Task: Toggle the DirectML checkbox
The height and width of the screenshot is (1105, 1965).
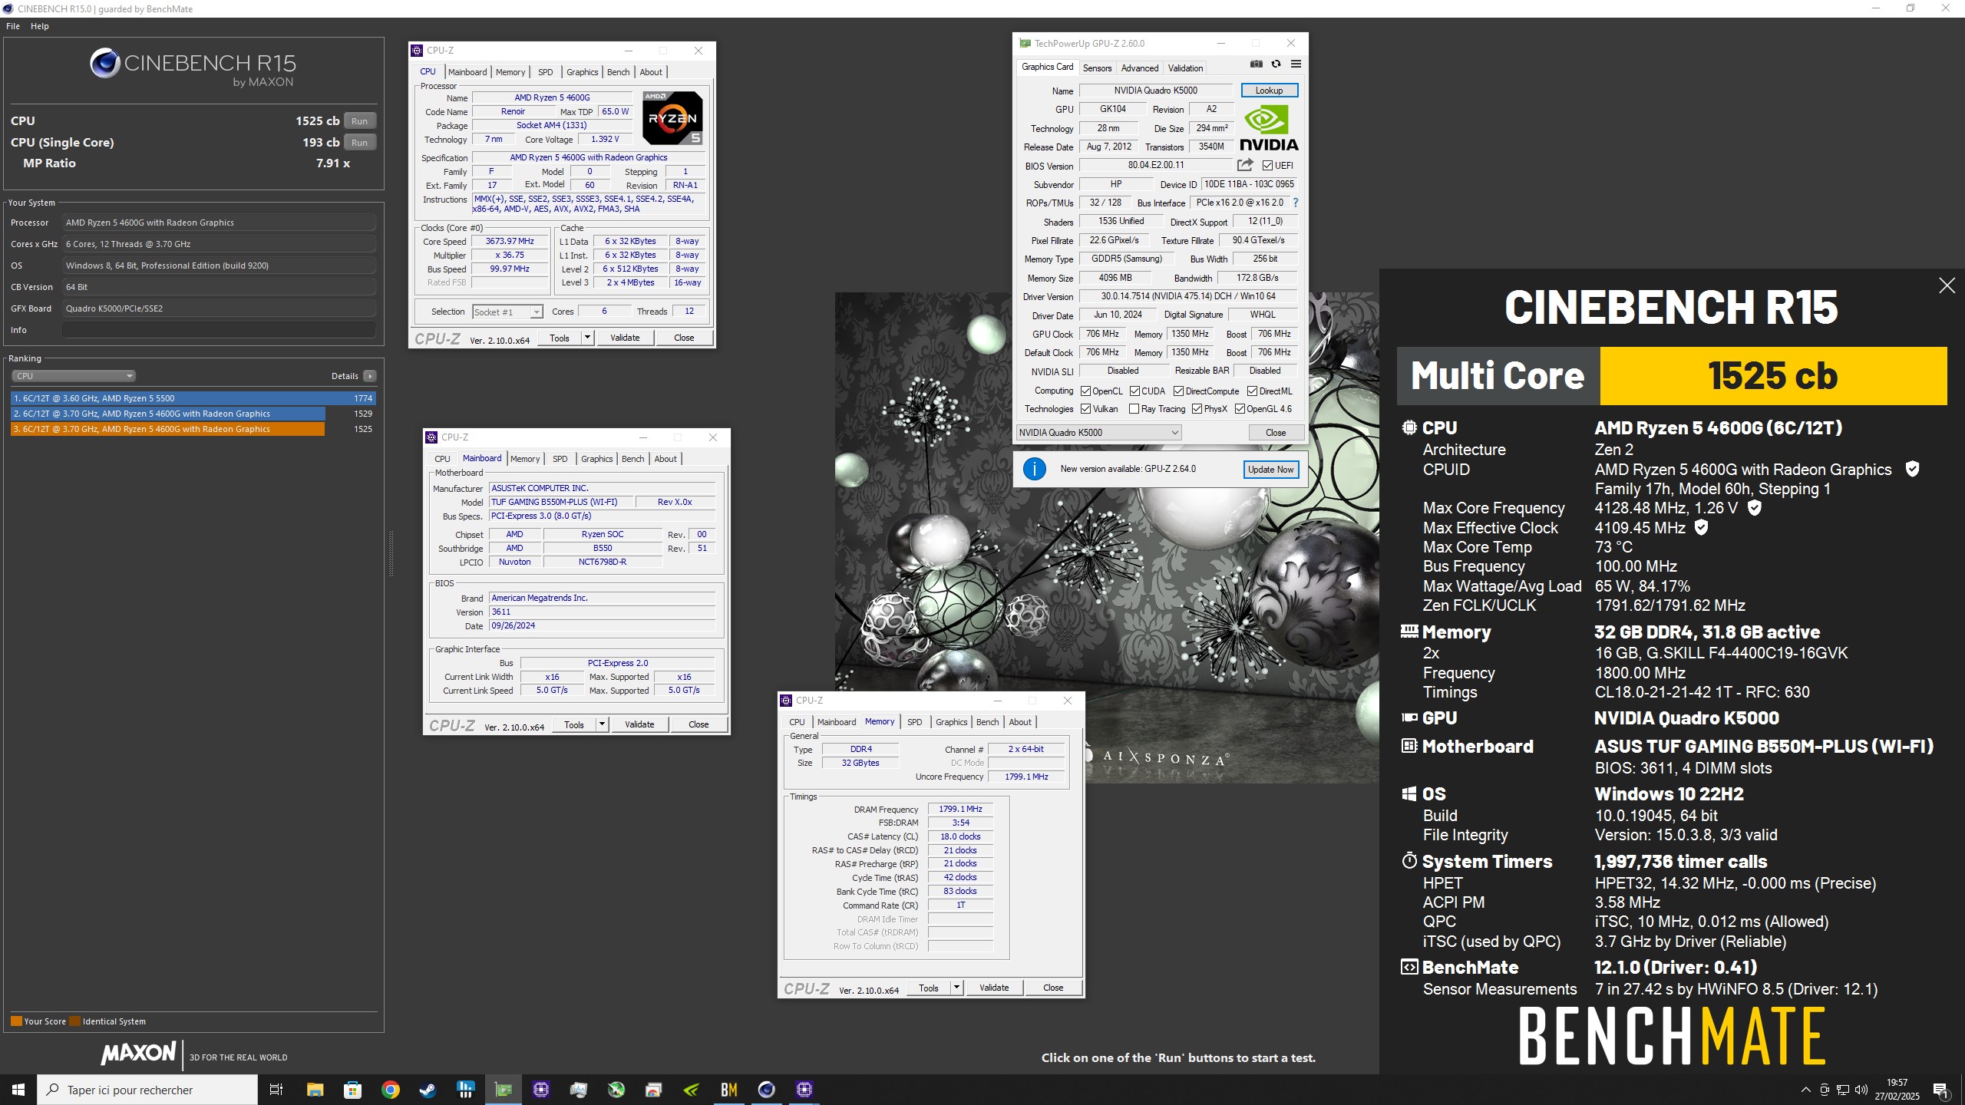Action: click(x=1252, y=391)
